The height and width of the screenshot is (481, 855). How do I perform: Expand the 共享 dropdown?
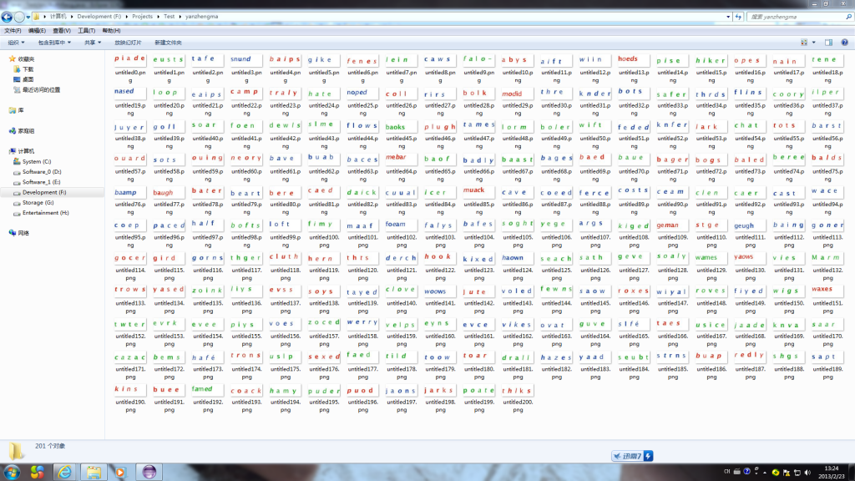click(93, 43)
